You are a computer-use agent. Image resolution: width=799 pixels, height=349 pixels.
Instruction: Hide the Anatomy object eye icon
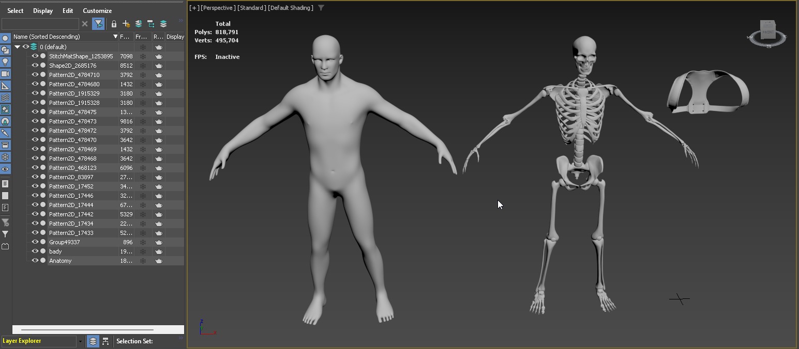point(35,261)
